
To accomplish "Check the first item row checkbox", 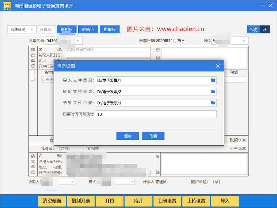I will pyautogui.click(x=33, y=79).
